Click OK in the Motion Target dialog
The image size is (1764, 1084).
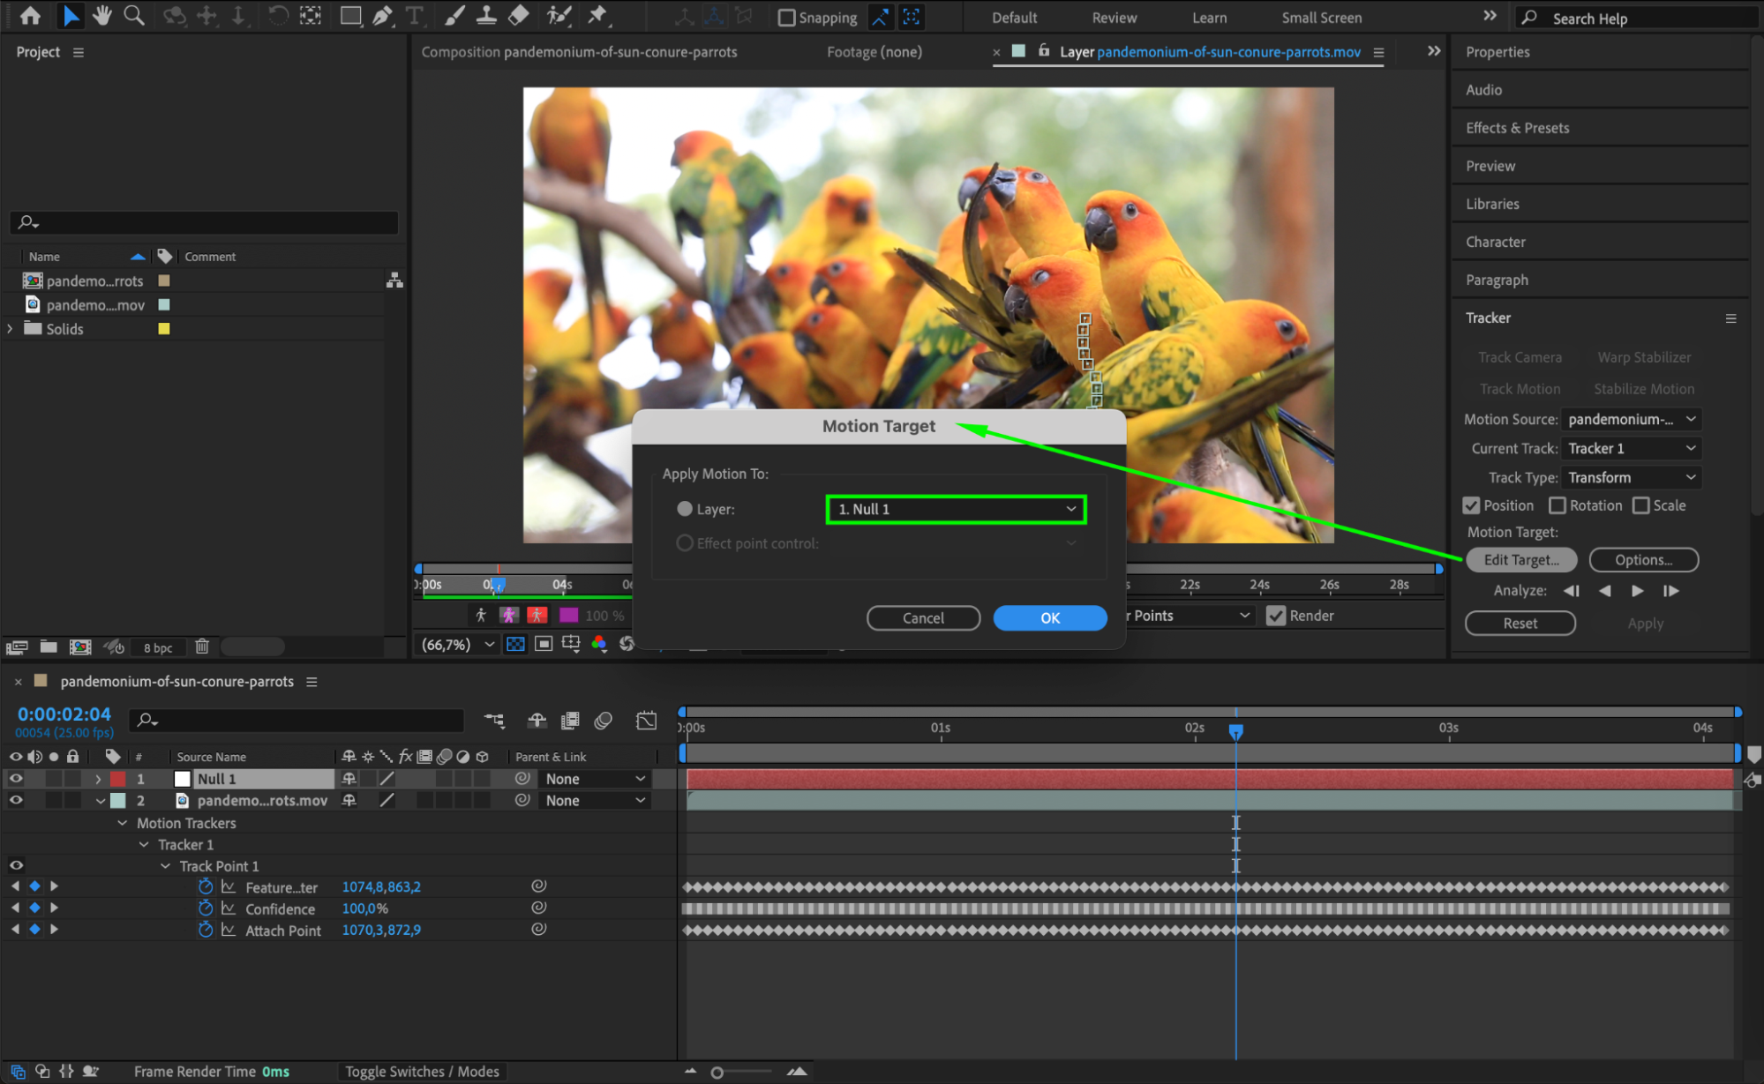(x=1049, y=617)
